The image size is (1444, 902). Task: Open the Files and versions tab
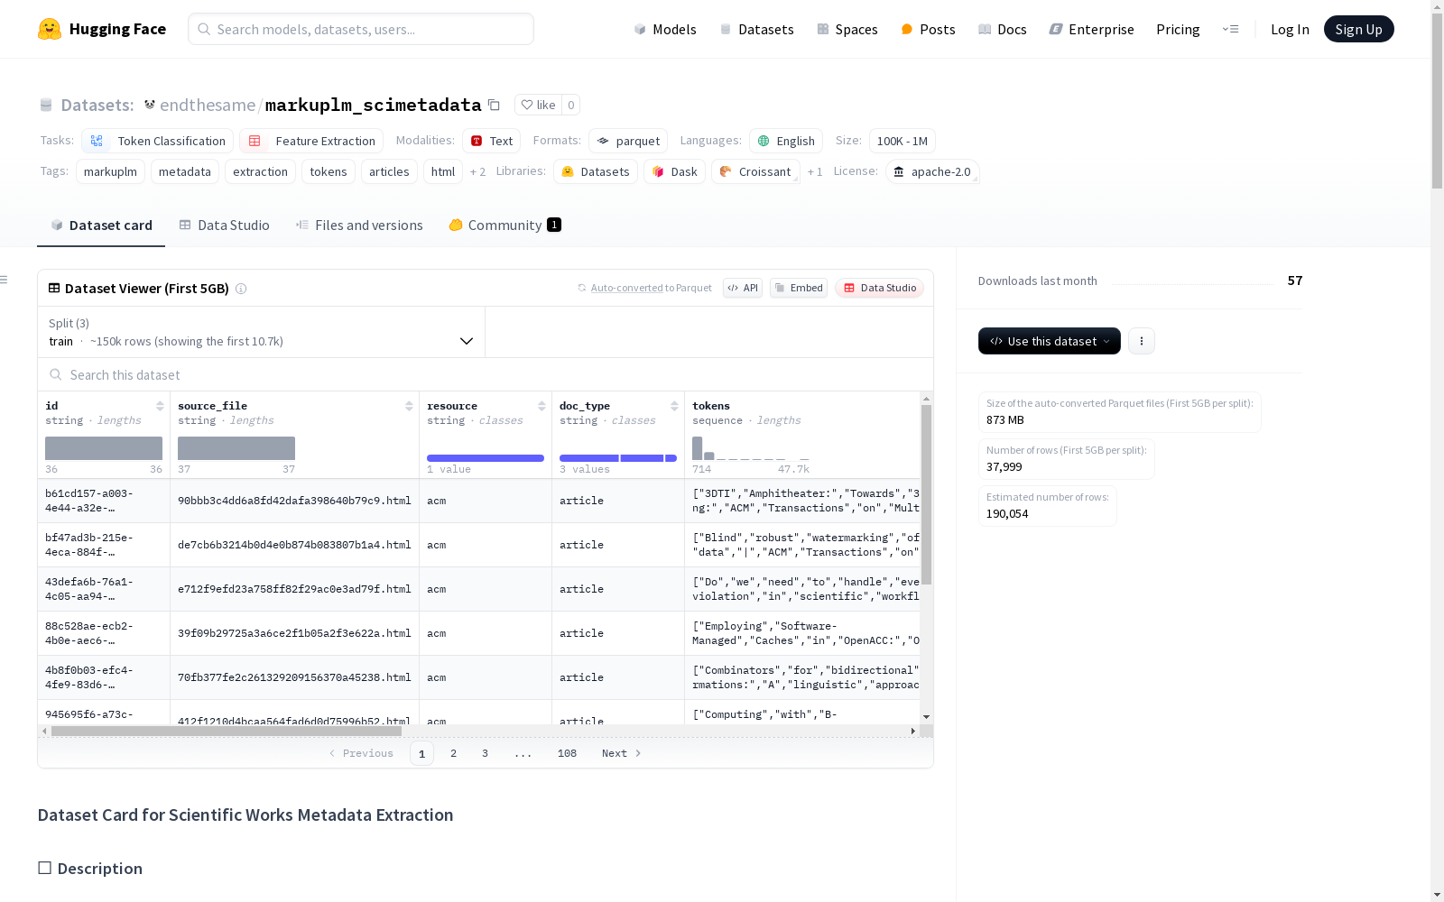359,225
